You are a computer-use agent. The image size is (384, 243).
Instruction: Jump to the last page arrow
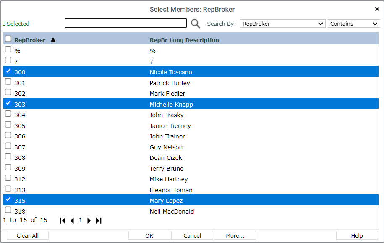[99, 221]
